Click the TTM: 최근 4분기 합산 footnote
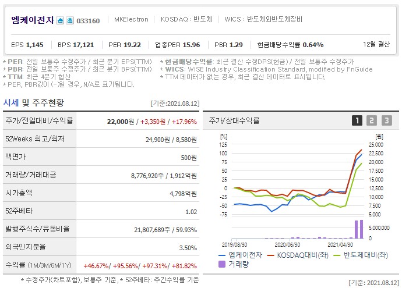The height and width of the screenshot is (288, 402). 37,77
